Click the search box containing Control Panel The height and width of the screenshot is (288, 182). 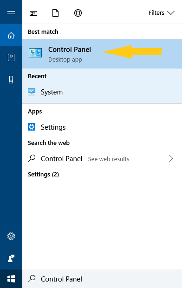click(x=102, y=279)
